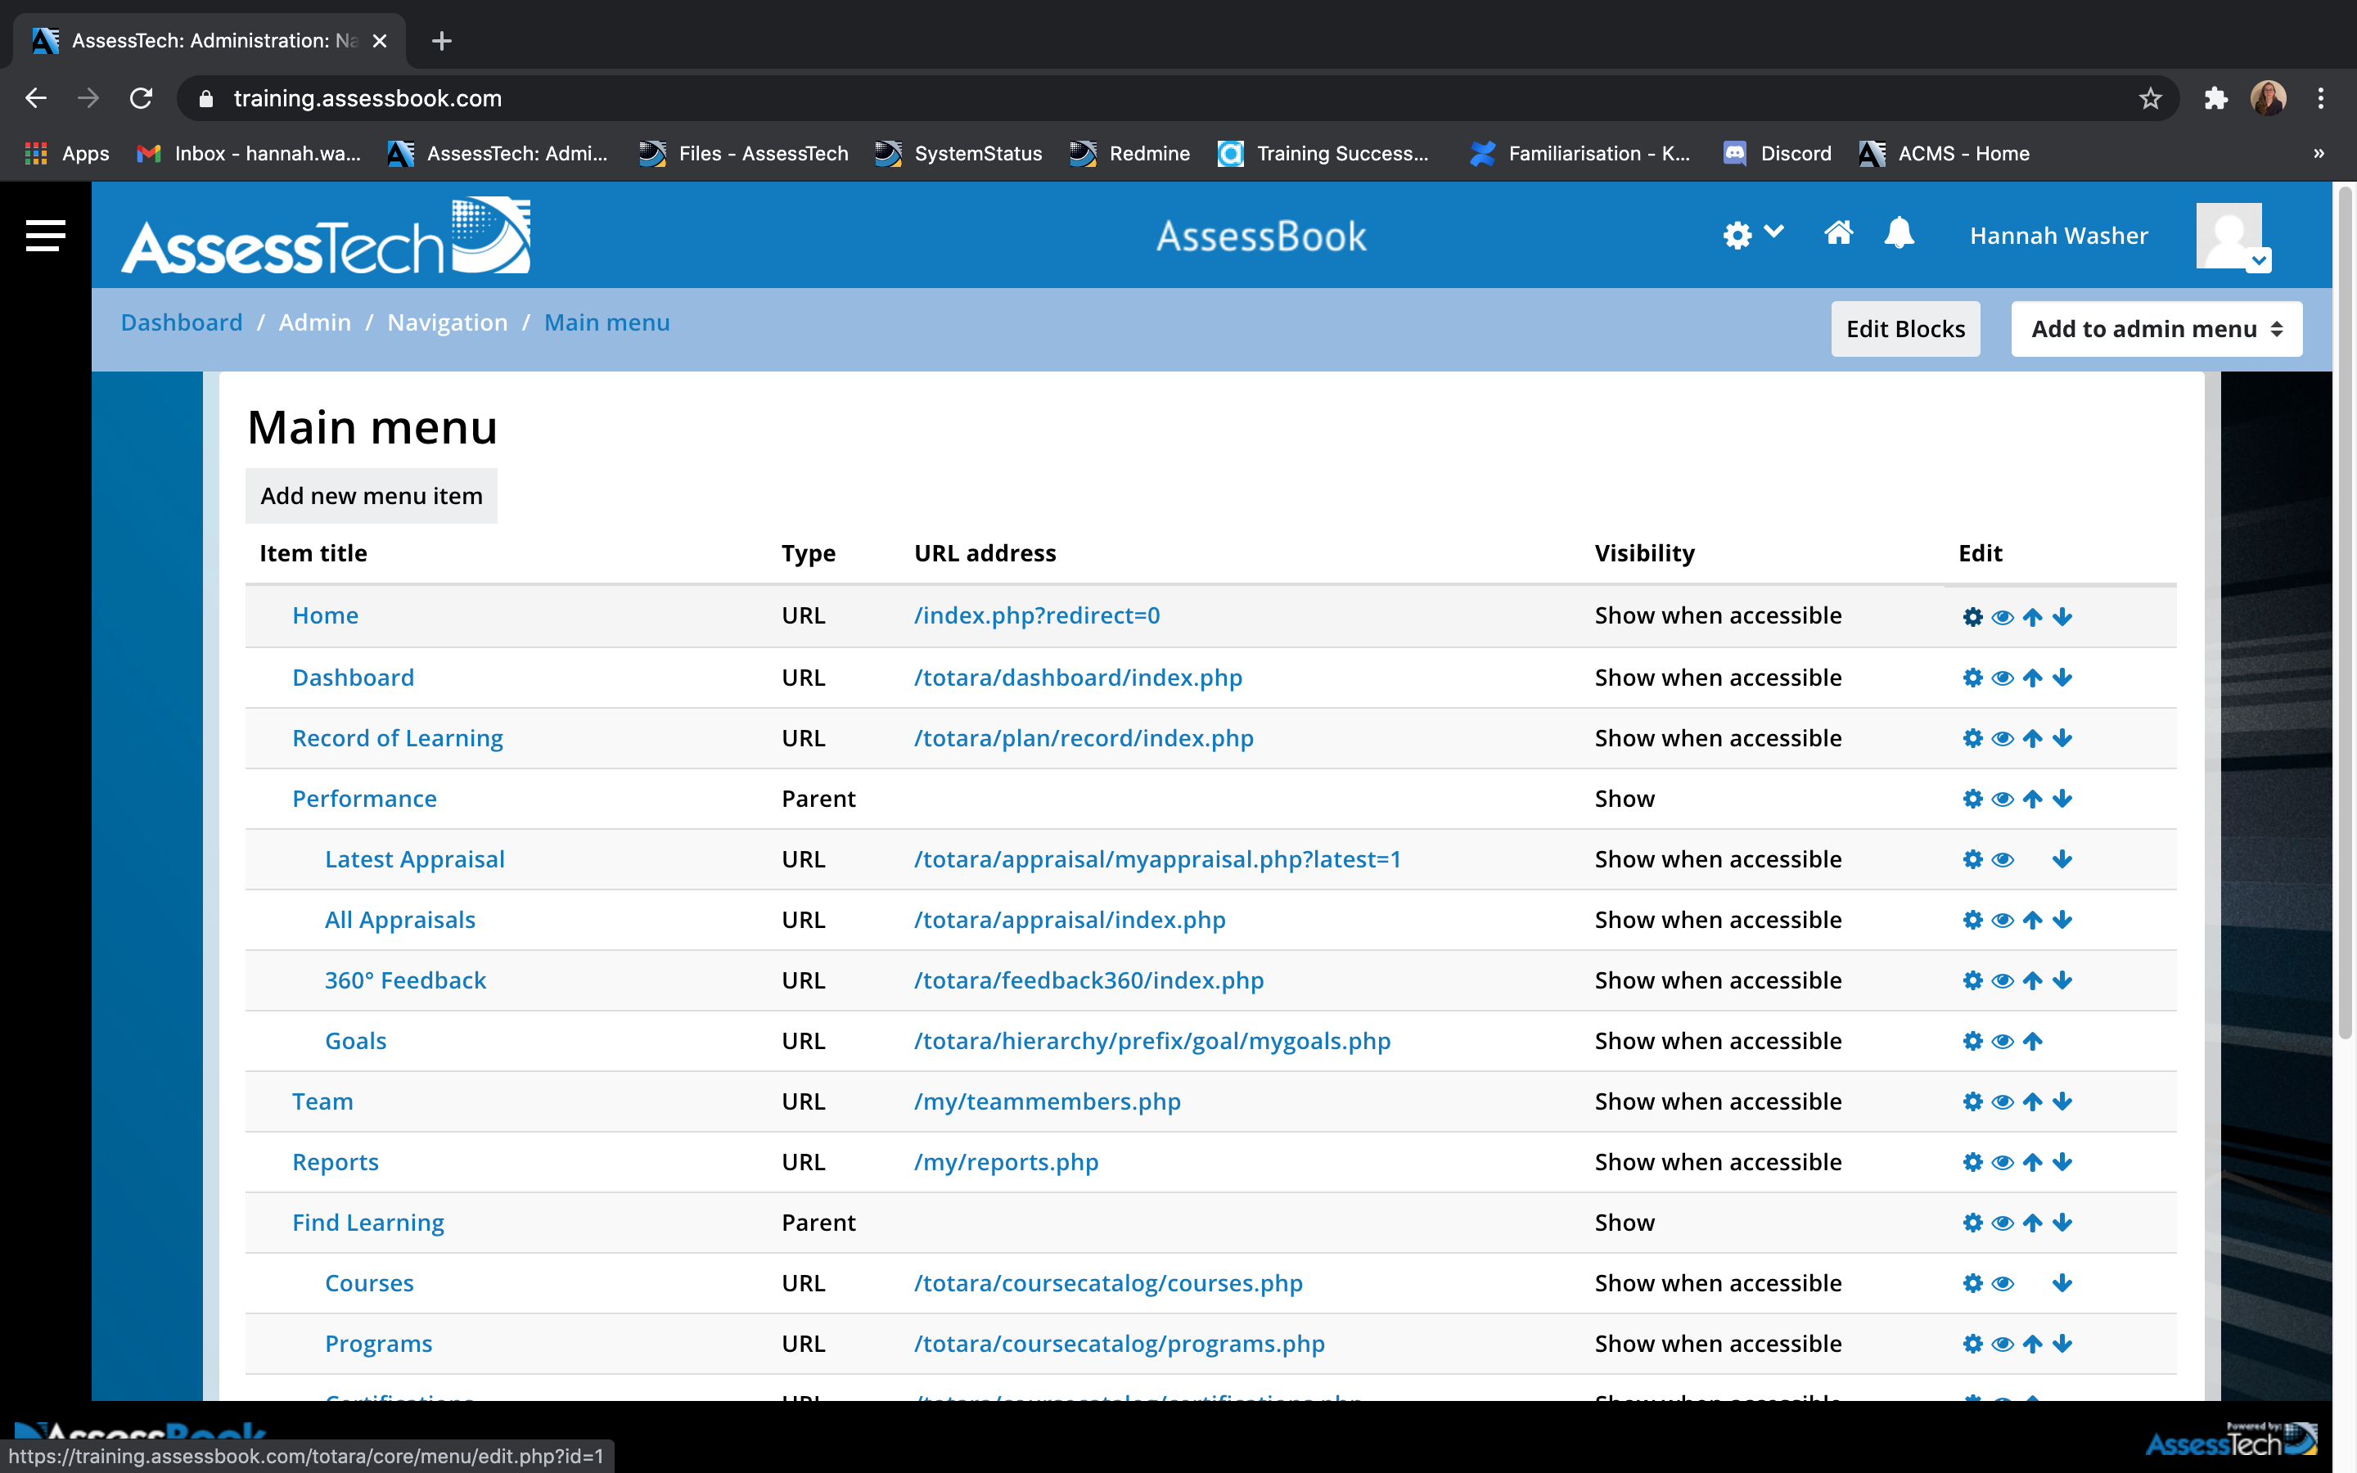Hide Record of Learning via eye icon

[x=2003, y=738]
